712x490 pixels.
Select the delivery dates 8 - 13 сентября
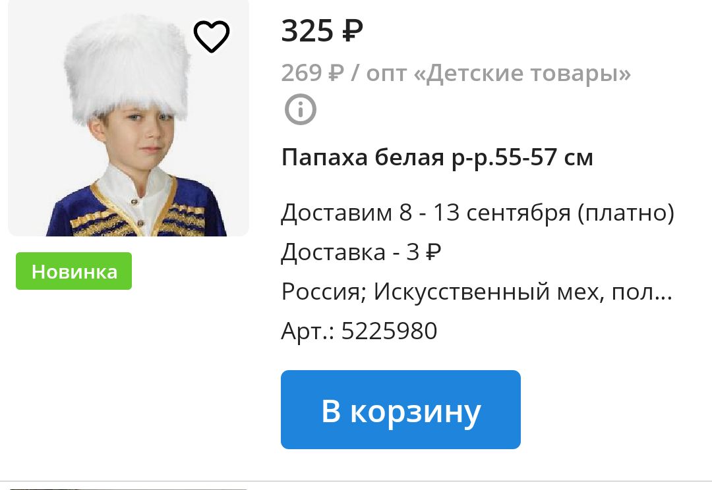click(485, 213)
